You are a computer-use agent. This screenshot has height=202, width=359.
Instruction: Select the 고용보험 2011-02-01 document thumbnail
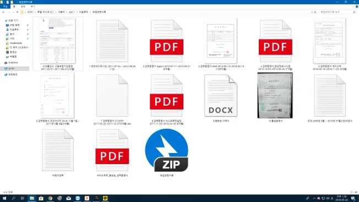(x=58, y=41)
